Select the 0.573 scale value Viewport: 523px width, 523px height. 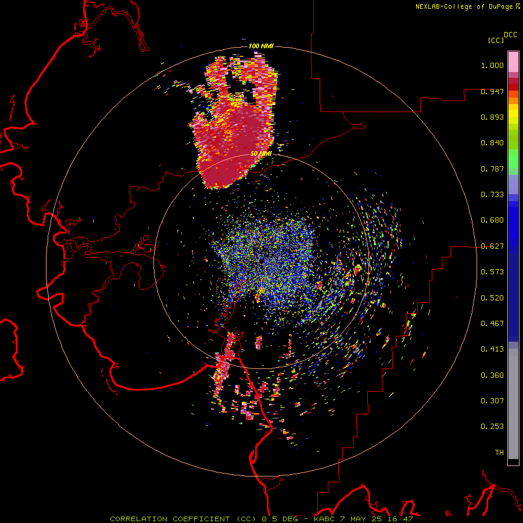click(x=492, y=272)
